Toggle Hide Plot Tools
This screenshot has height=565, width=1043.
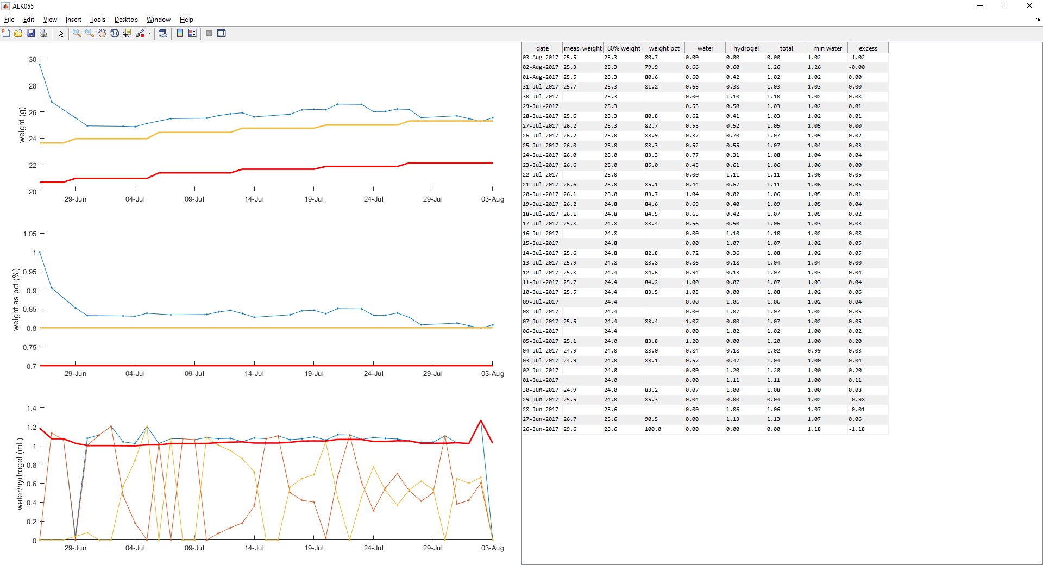click(209, 33)
